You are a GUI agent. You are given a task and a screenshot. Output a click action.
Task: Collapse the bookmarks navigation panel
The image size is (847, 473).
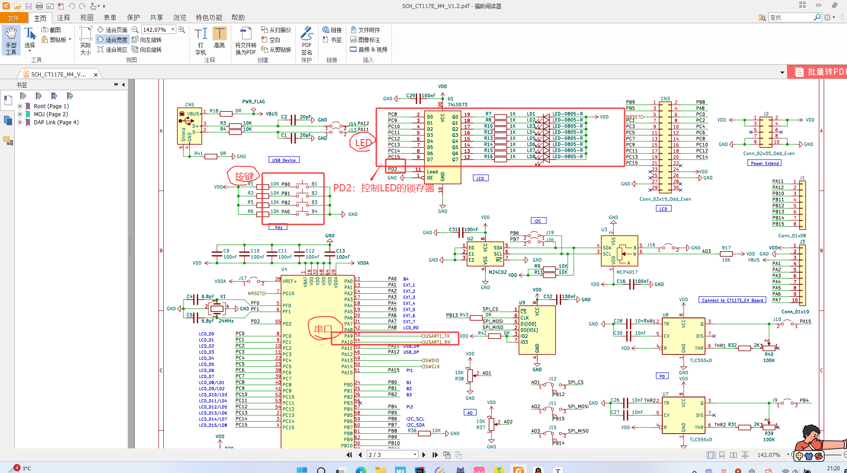click(123, 84)
